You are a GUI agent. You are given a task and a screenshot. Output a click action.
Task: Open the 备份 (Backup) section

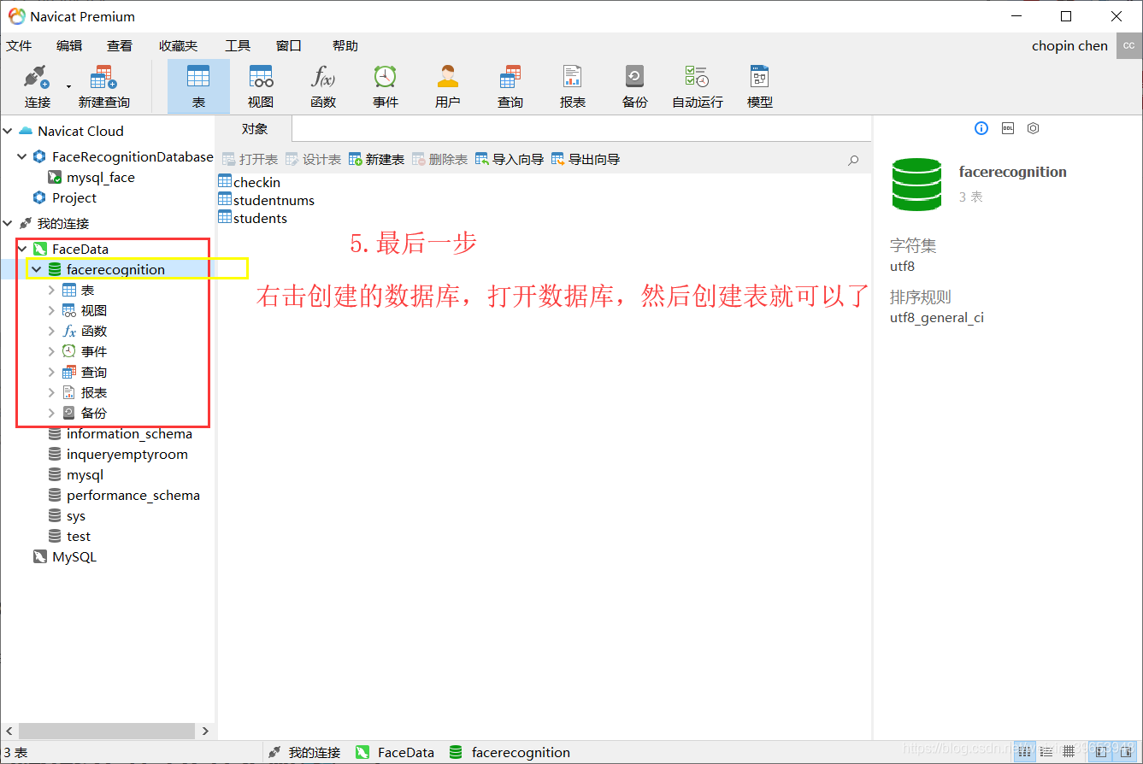pyautogui.click(x=634, y=85)
